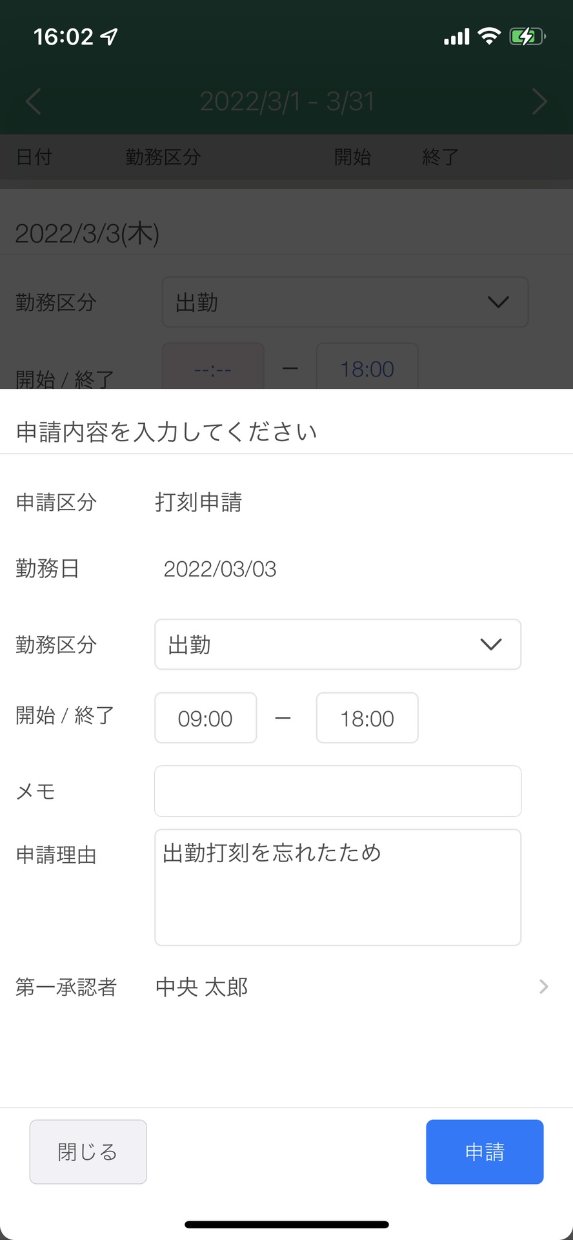Select the date range 2022/3/1 - 3/31
Screen dimensions: 573x1240
287,101
